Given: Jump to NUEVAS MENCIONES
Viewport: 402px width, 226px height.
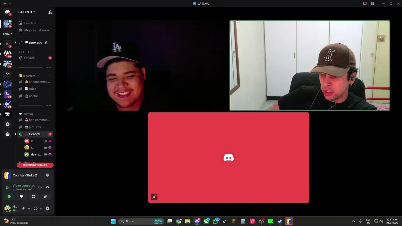Looking at the screenshot, I should coord(35,165).
